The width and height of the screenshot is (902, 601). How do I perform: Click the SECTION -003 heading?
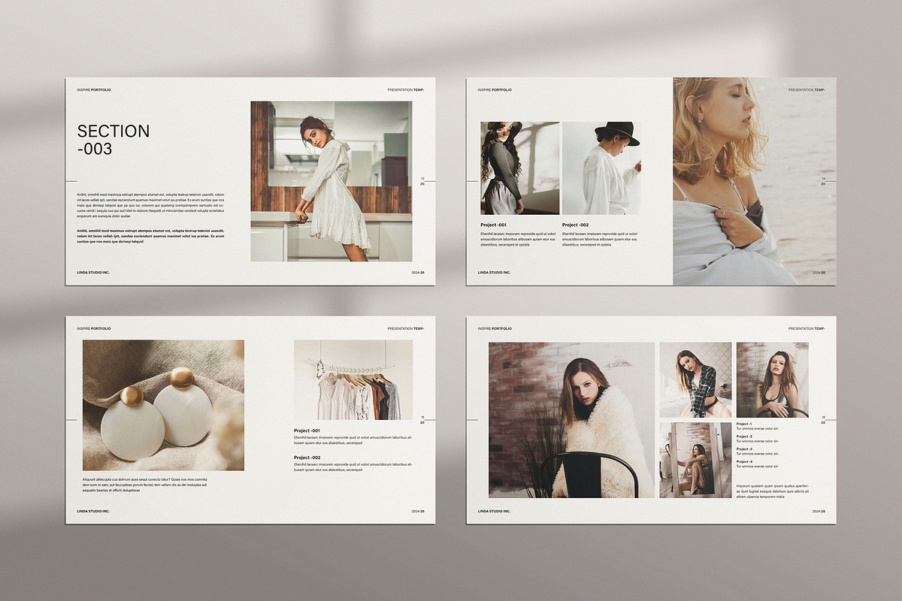coord(114,140)
